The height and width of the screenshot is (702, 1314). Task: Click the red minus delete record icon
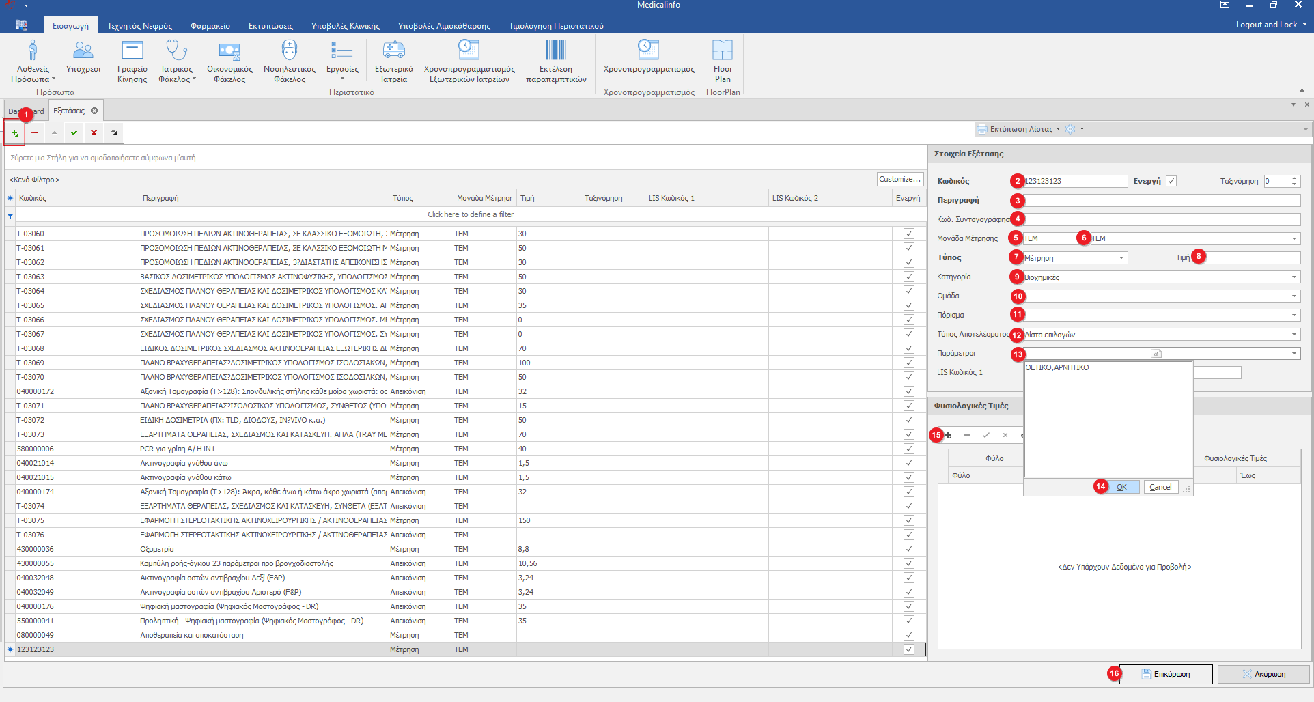click(35, 133)
